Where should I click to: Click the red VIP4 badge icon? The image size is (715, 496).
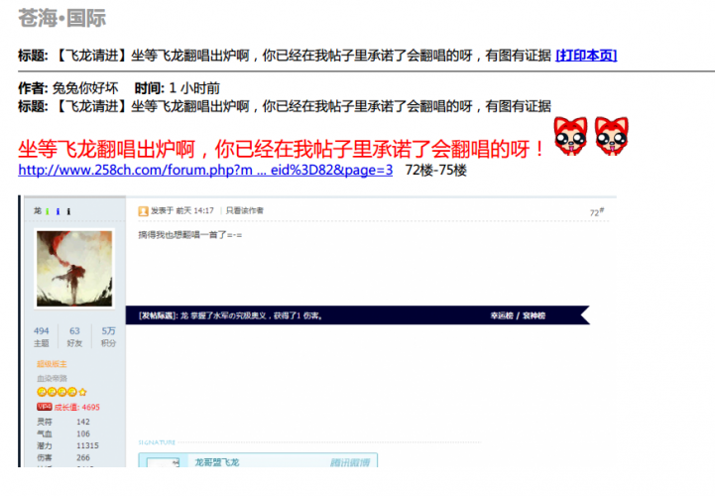[44, 407]
